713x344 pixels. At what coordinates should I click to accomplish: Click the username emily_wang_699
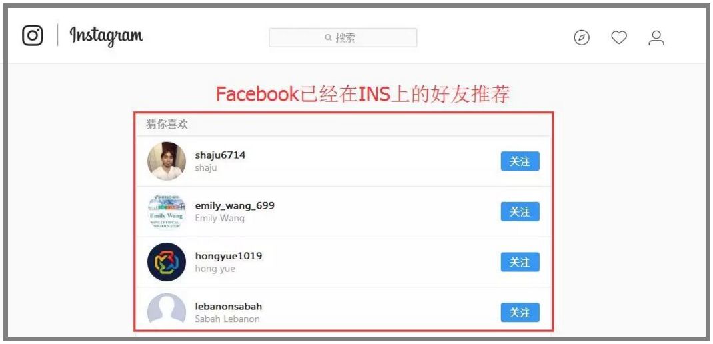point(235,206)
